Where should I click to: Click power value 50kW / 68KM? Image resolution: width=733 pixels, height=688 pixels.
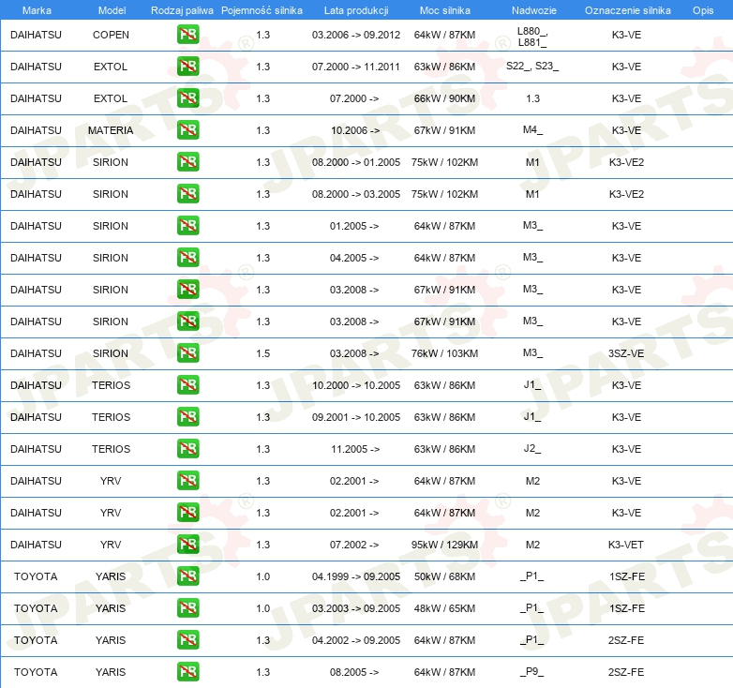click(x=444, y=576)
